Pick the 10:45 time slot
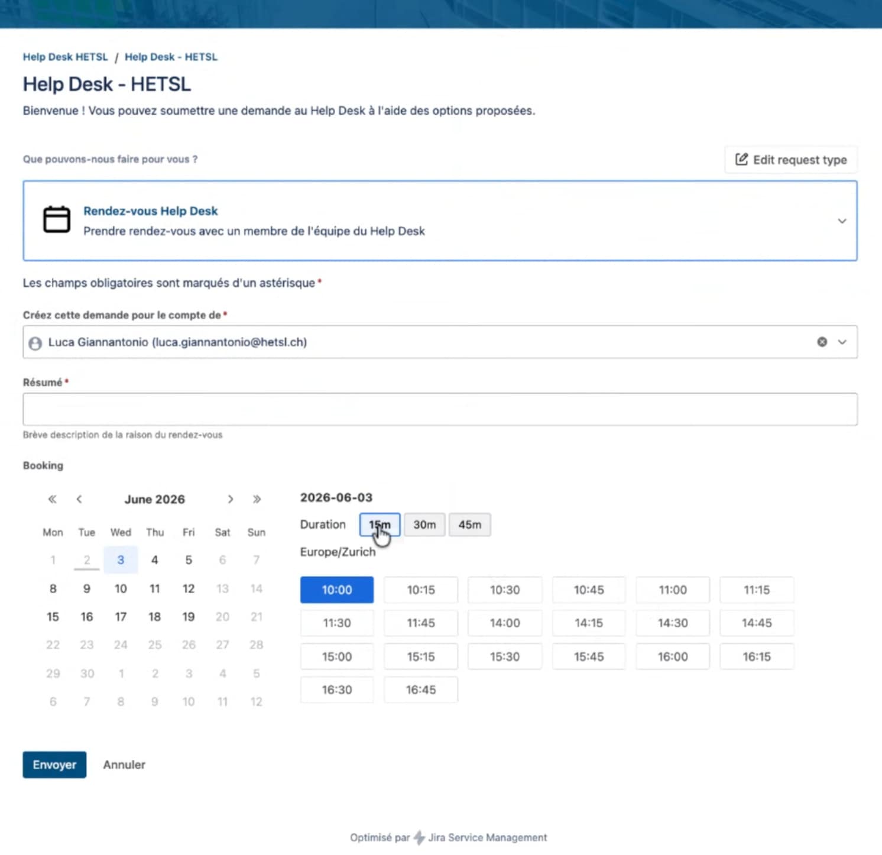Screen dimensions: 882x855 click(589, 590)
